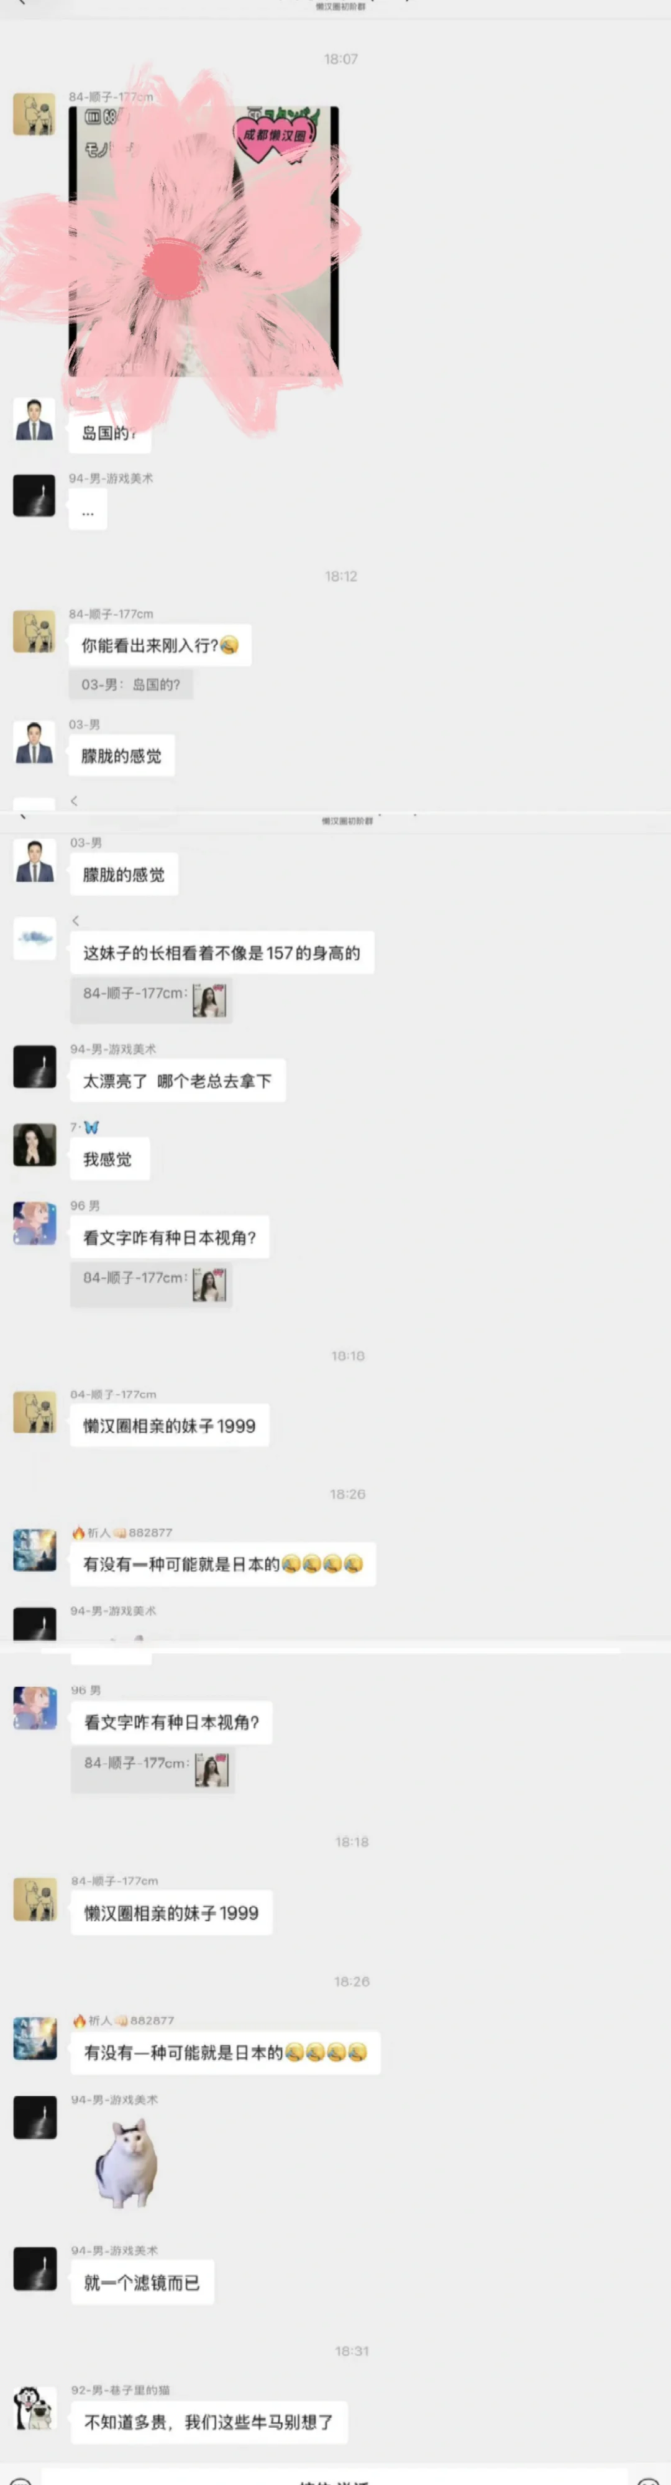This screenshot has height=2485, width=671.
Task: Tap avatar beside 你能看出来刚入行 message
Action: coord(34,632)
